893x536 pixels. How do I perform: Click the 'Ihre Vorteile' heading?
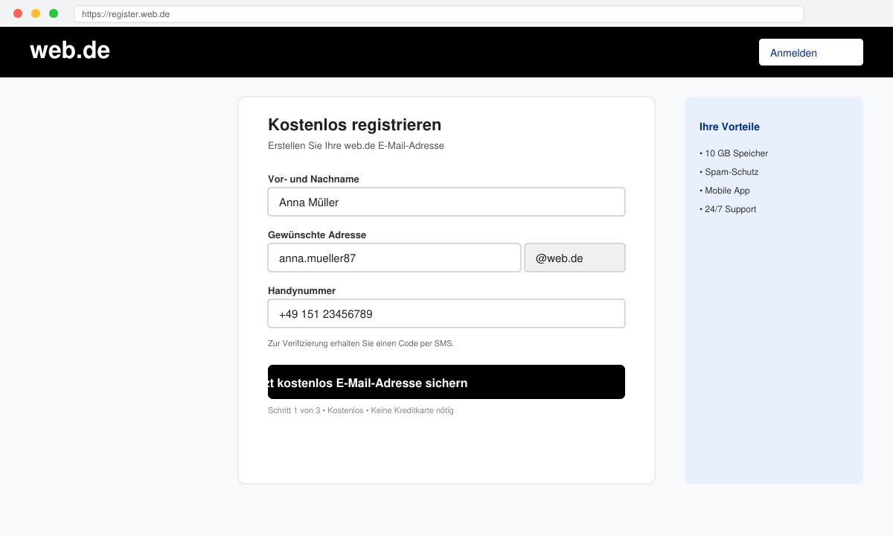click(x=729, y=127)
